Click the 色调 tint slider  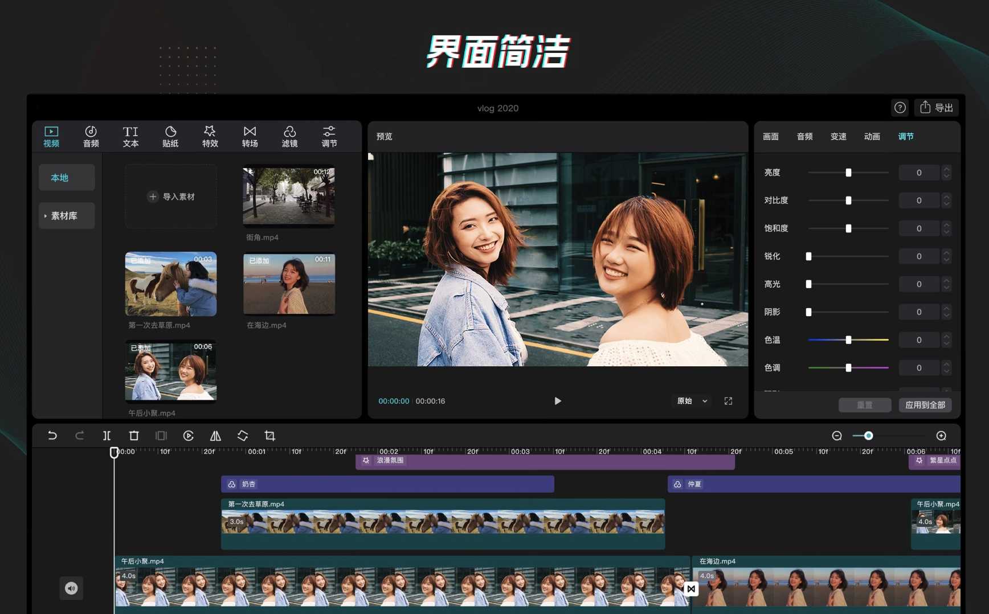point(848,368)
